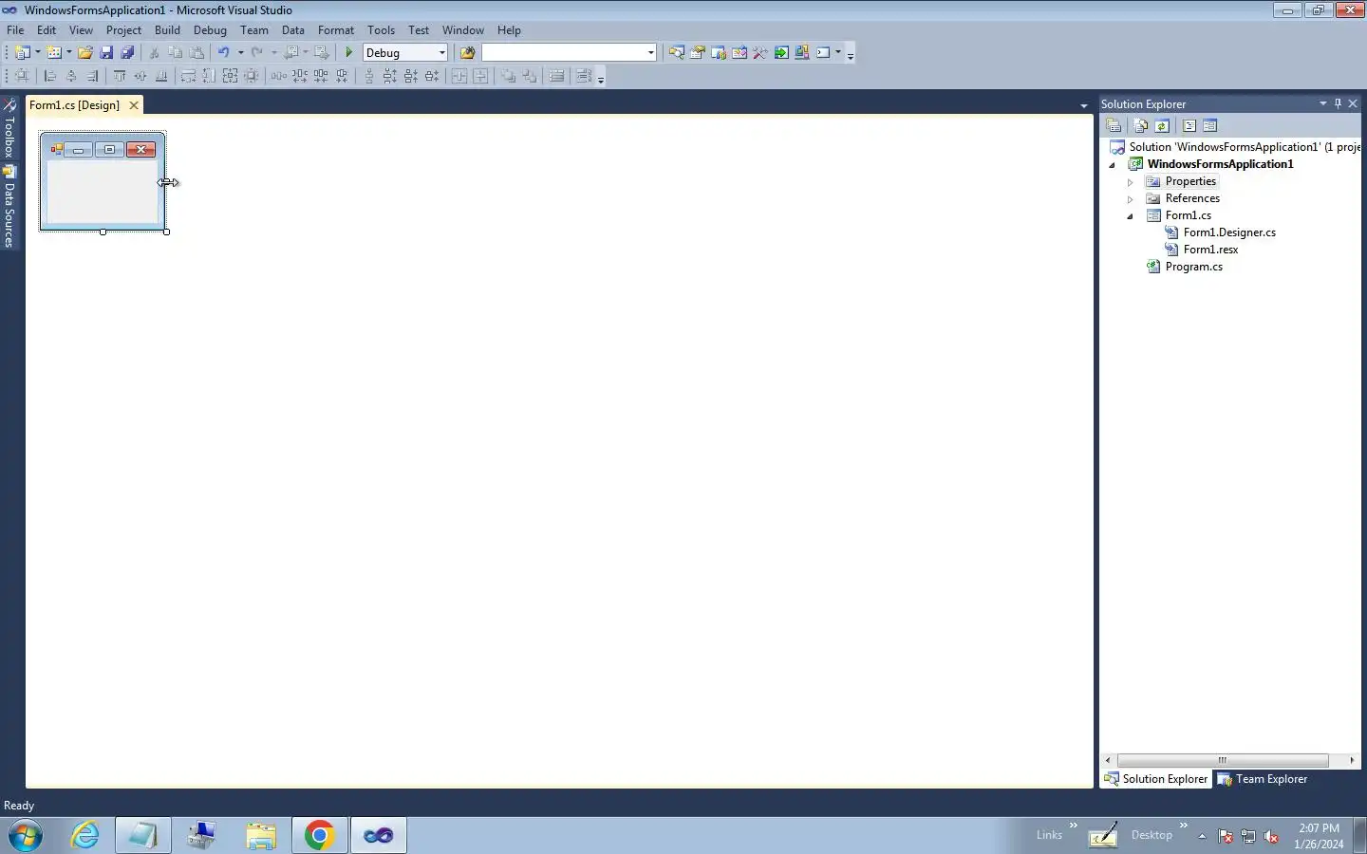Open the File menu

click(15, 30)
